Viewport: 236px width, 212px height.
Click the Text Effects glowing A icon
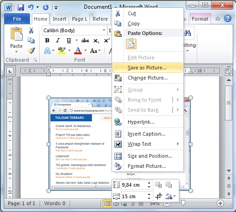point(47,51)
